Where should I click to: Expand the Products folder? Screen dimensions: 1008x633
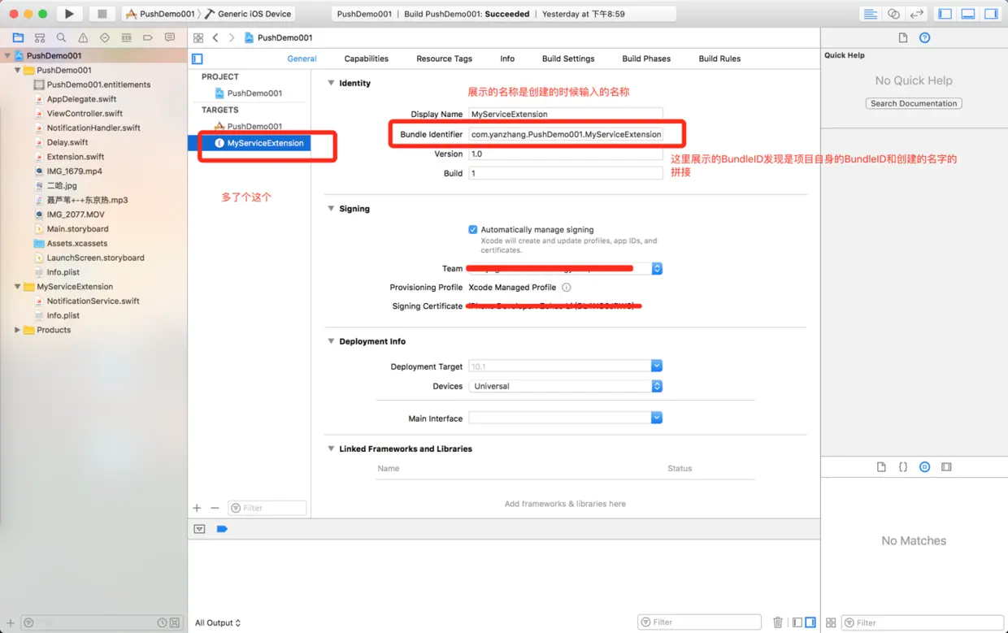(x=17, y=330)
